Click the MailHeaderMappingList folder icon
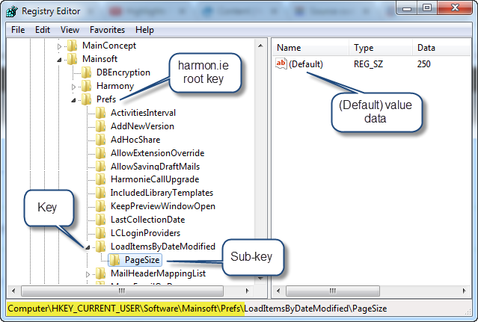The height and width of the screenshot is (322, 478). point(100,273)
